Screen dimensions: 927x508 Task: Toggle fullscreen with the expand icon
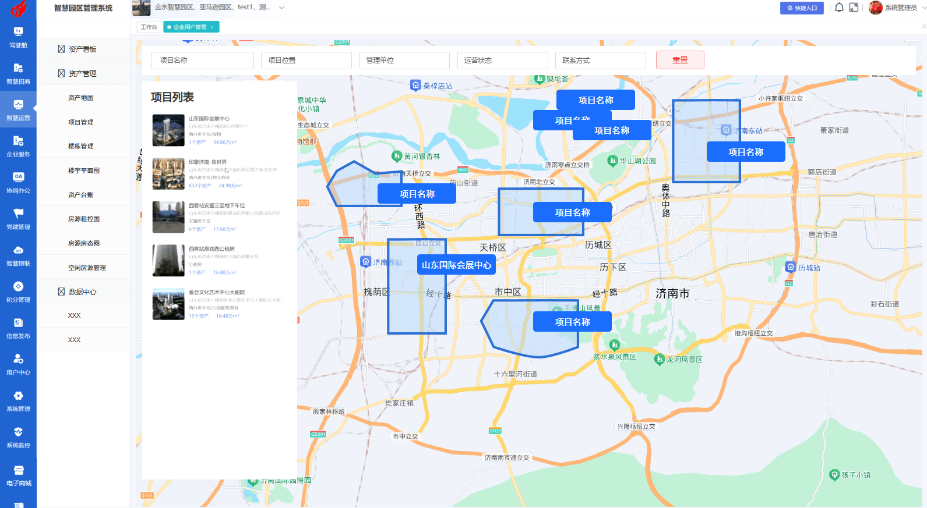click(x=854, y=8)
